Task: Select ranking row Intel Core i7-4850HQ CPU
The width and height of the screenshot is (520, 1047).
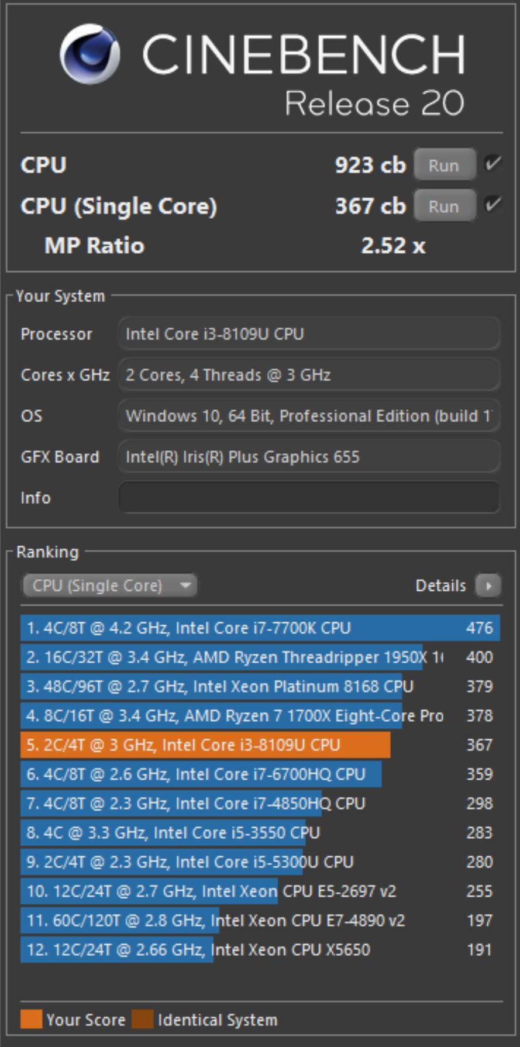Action: 260,804
